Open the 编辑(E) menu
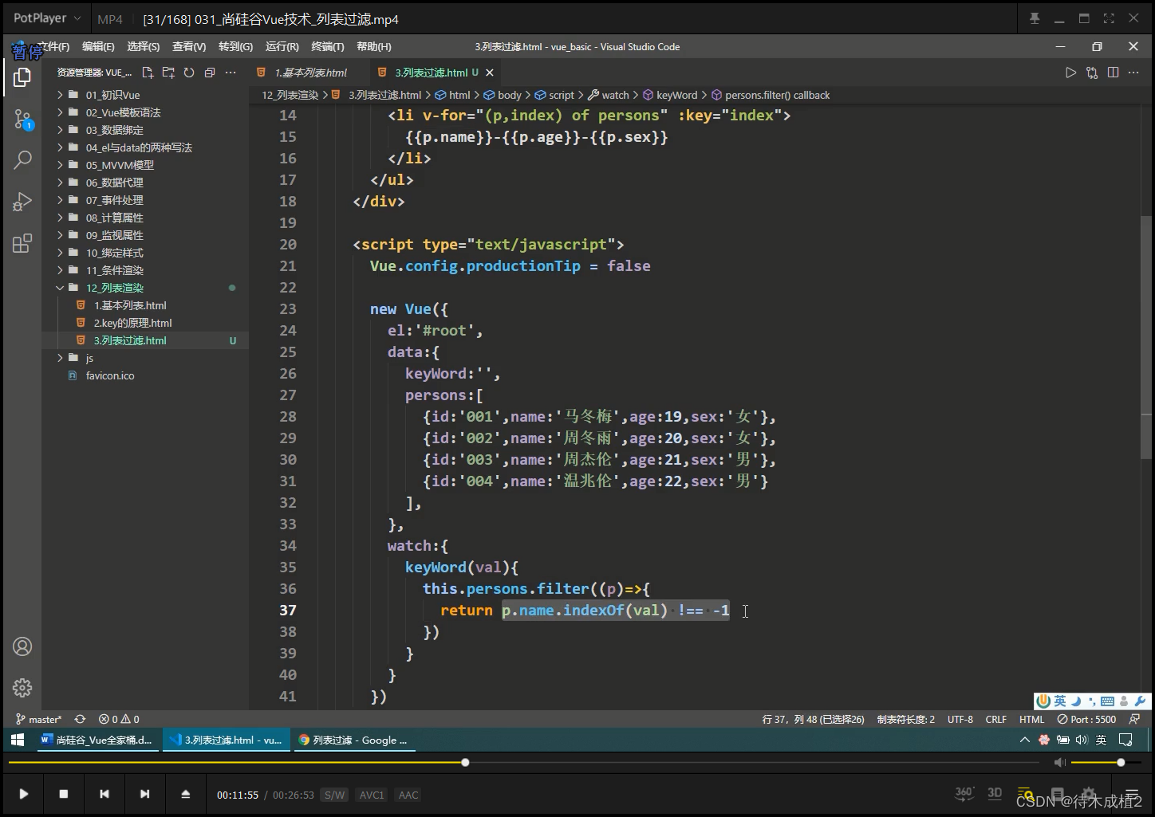Viewport: 1155px width, 817px height. (98, 47)
